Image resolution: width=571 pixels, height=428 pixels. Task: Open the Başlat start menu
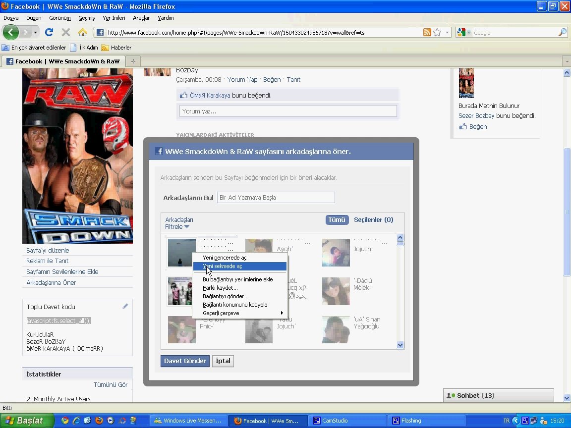click(27, 421)
